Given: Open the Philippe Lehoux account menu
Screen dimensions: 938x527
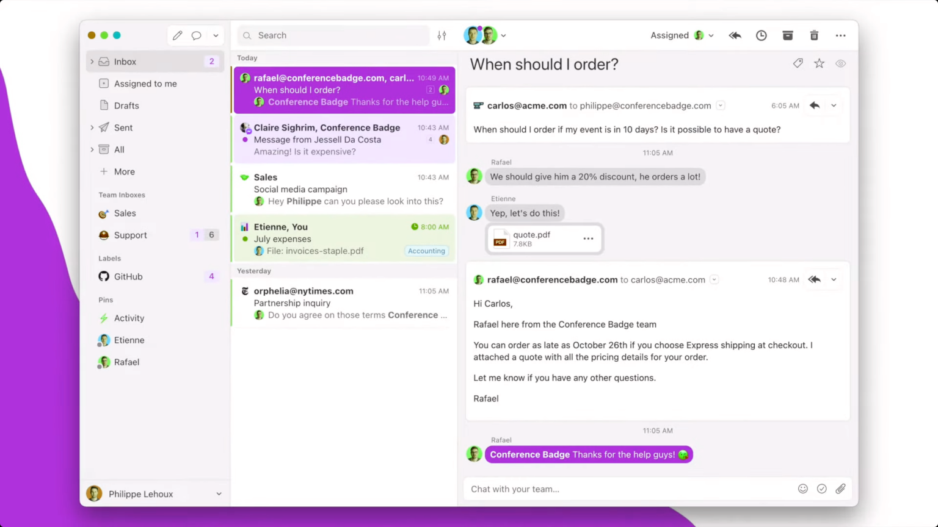Looking at the screenshot, I should 140,494.
